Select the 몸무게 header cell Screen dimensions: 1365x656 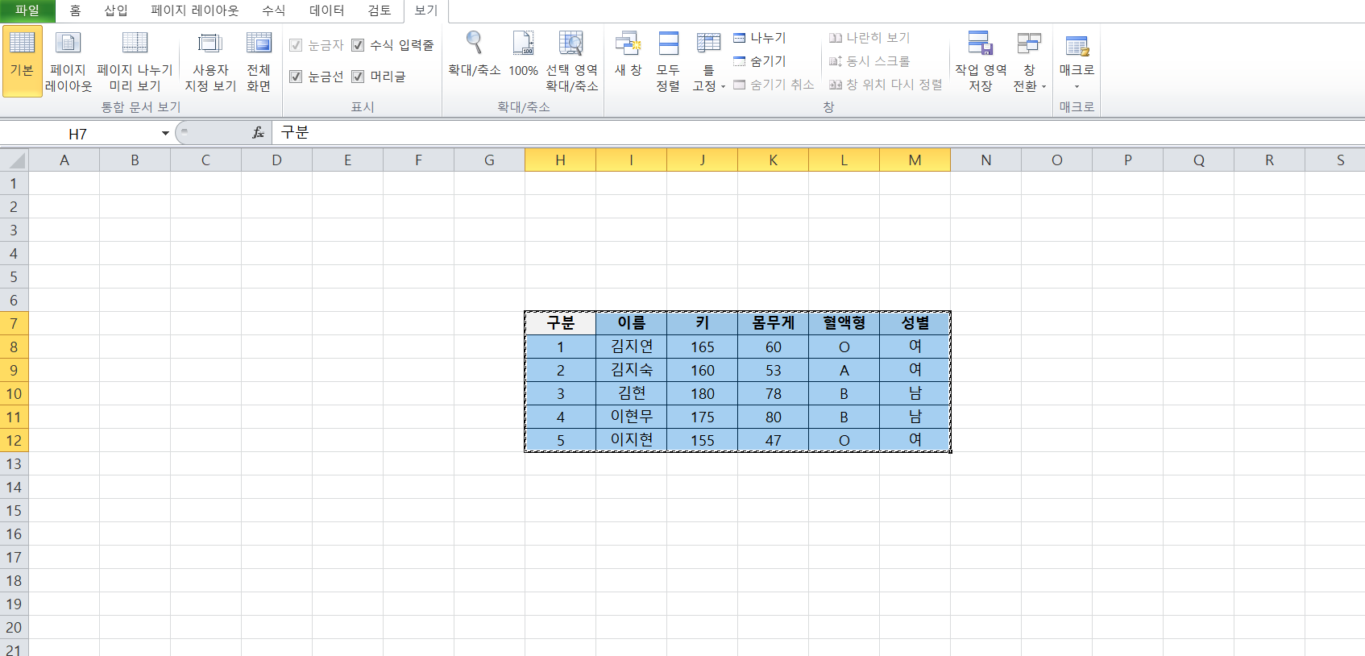[x=773, y=323]
